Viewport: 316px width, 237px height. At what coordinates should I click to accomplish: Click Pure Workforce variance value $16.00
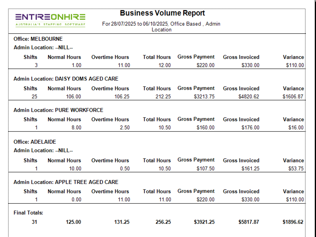point(296,128)
